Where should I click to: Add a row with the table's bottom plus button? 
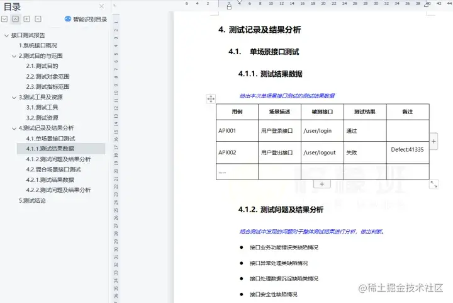pyautogui.click(x=322, y=184)
